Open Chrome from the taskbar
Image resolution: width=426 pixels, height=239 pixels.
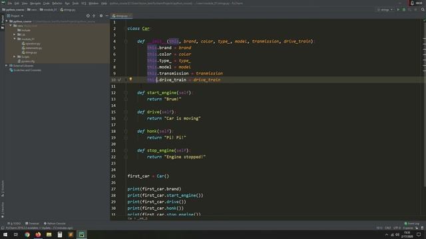27,234
